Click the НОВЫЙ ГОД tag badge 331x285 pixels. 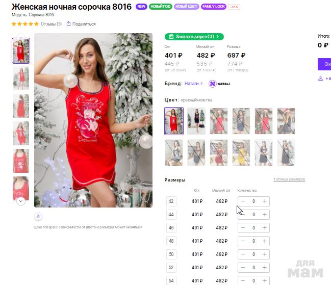[x=161, y=7]
